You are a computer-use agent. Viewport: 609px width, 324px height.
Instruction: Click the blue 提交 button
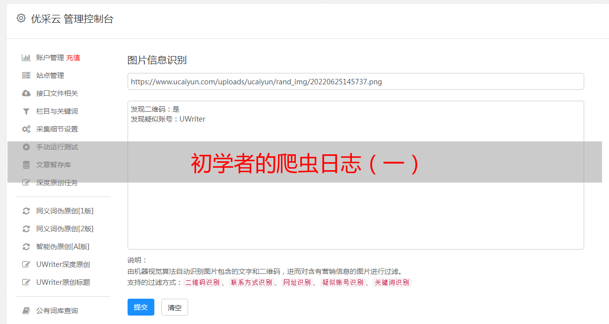click(141, 307)
